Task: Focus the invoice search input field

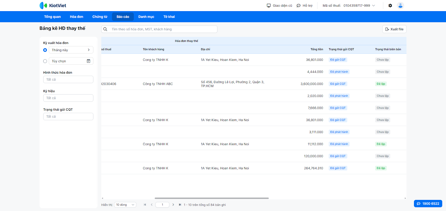Action: tap(162, 29)
